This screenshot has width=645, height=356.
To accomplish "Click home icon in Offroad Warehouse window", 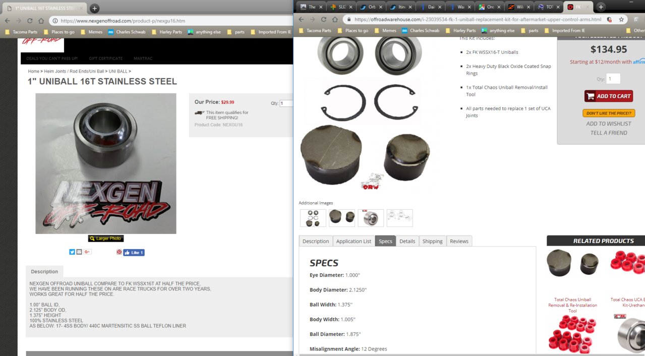I will (334, 19).
